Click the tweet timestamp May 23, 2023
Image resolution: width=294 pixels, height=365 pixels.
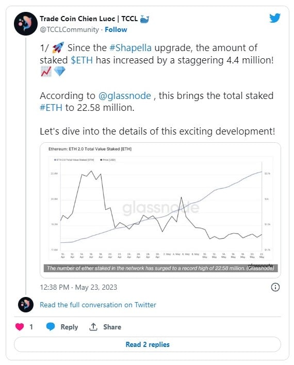pyautogui.click(x=78, y=287)
